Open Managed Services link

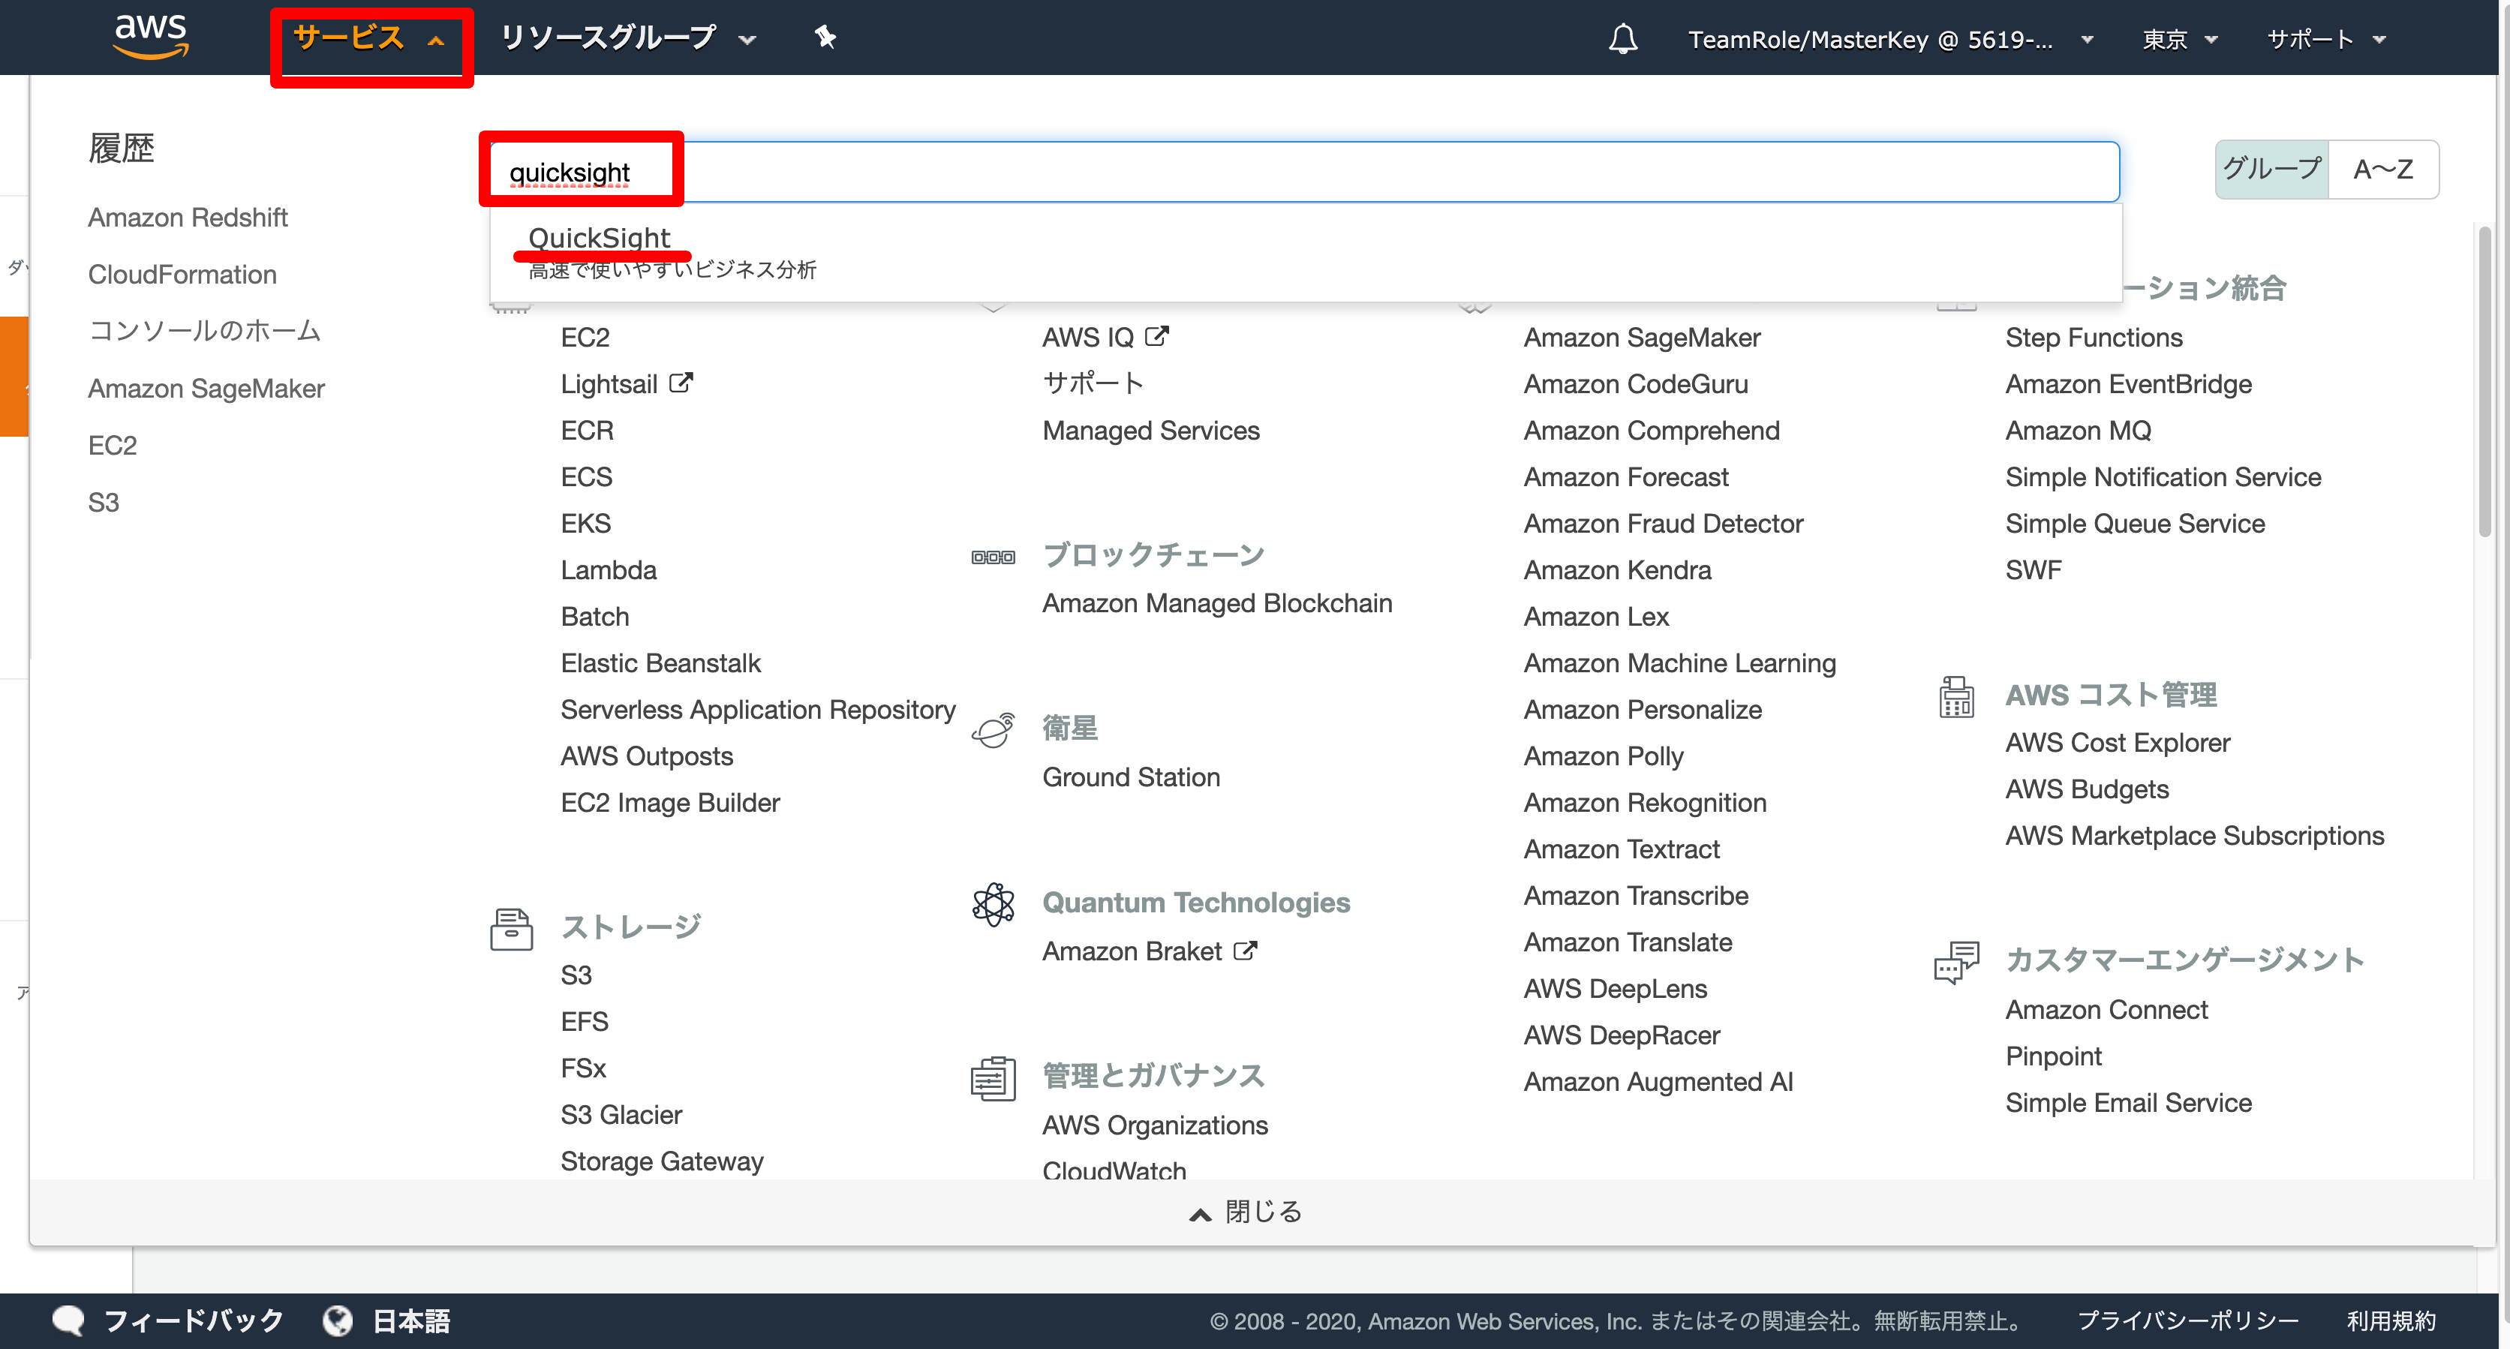coord(1151,431)
